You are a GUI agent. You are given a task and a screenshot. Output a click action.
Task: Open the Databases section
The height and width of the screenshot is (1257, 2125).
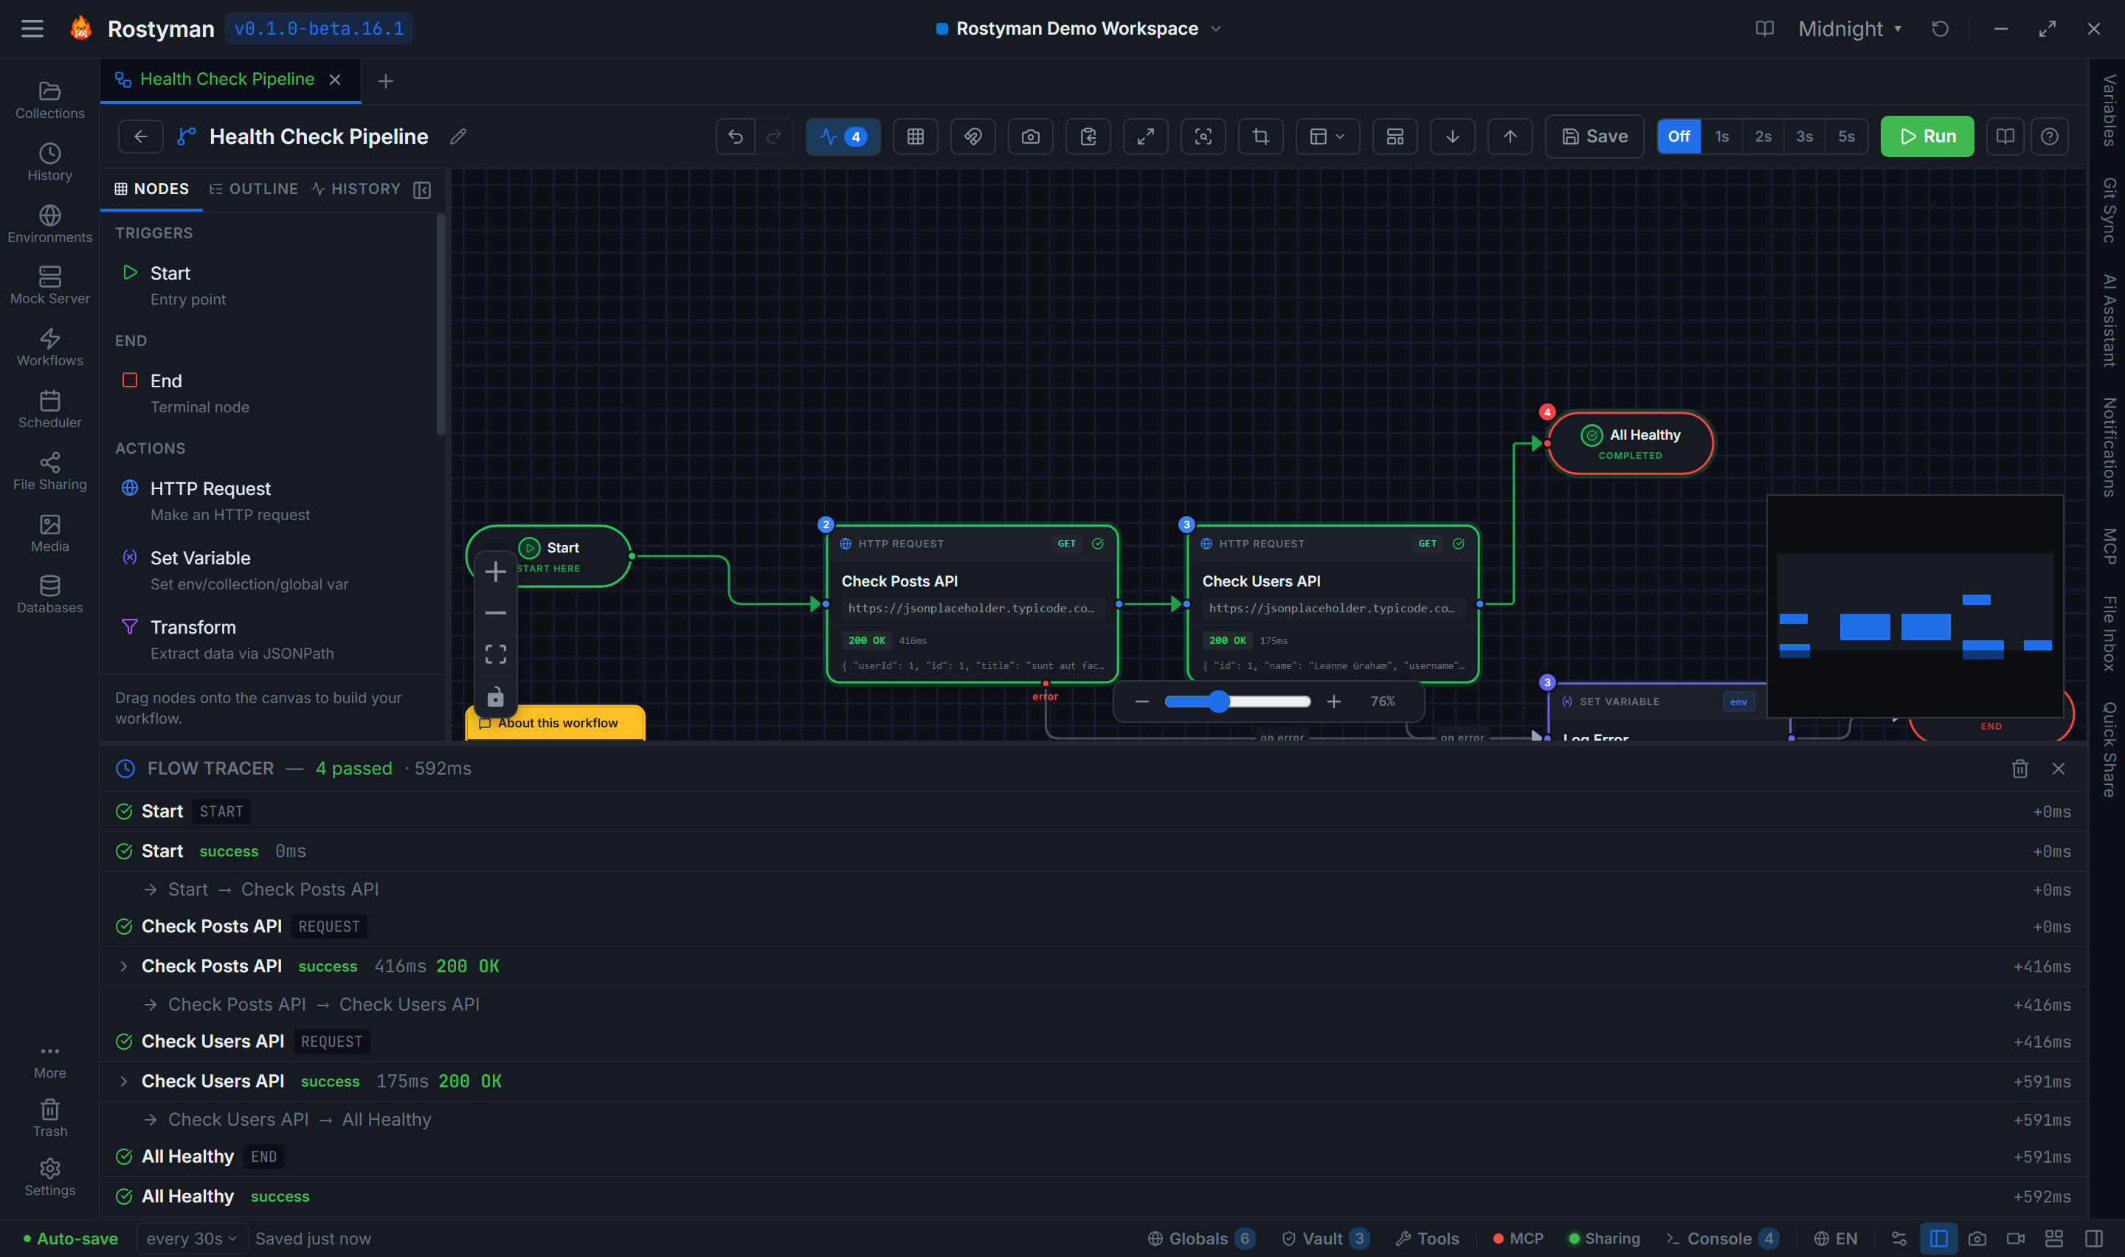[50, 595]
